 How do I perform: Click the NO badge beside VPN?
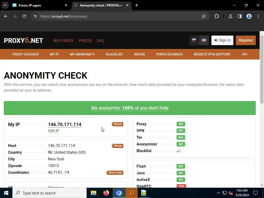pos(181,131)
